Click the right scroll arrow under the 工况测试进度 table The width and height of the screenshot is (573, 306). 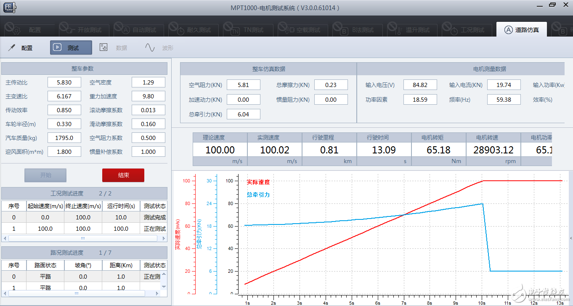[x=164, y=238]
